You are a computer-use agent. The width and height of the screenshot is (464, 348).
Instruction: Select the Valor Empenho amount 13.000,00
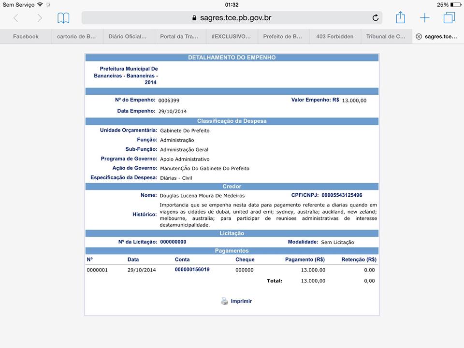click(x=354, y=101)
